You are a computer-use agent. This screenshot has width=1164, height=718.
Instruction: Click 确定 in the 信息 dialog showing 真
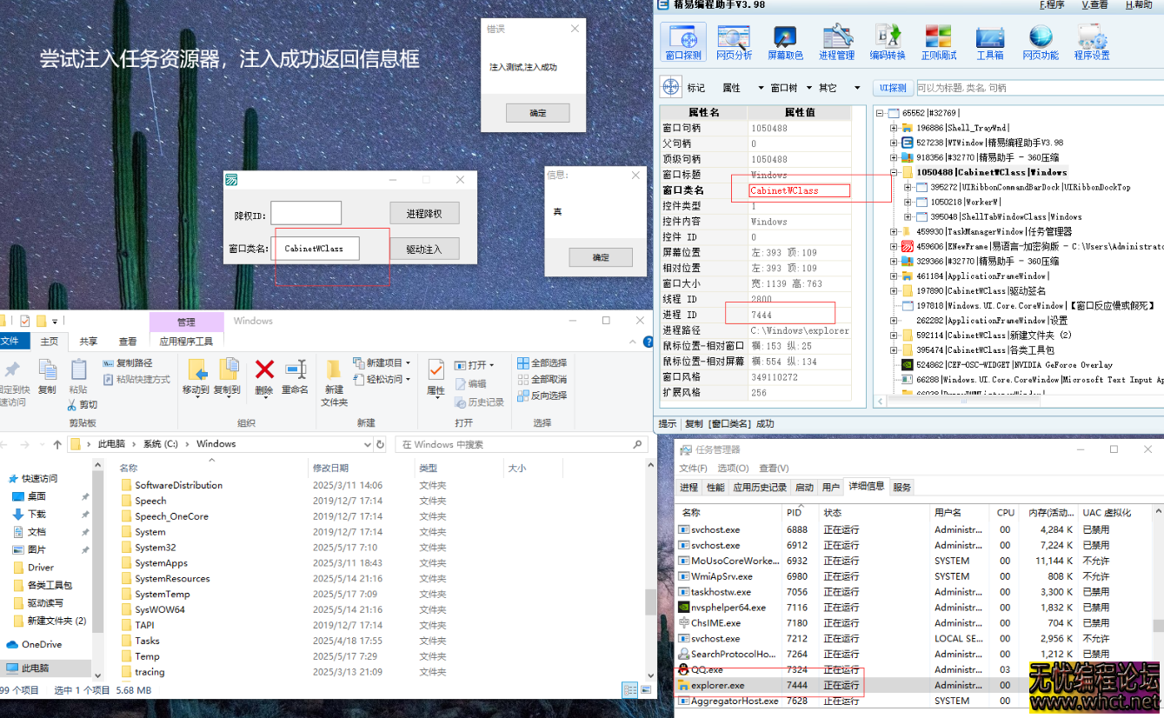(x=600, y=256)
